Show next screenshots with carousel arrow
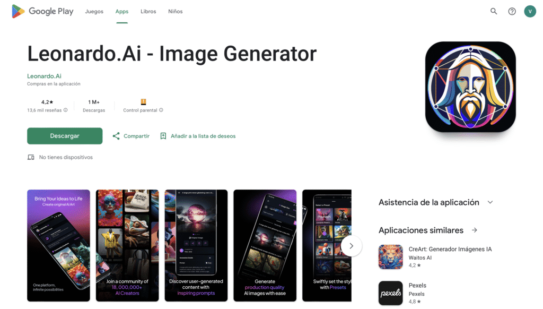The height and width of the screenshot is (309, 543). tap(351, 246)
